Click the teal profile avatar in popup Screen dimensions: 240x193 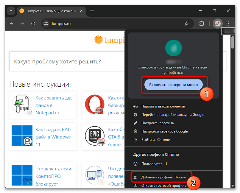click(173, 48)
